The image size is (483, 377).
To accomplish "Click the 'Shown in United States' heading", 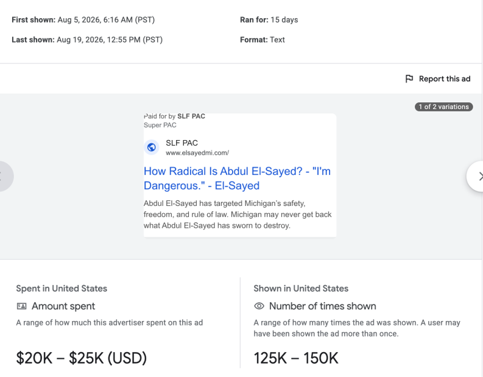I will tap(301, 289).
